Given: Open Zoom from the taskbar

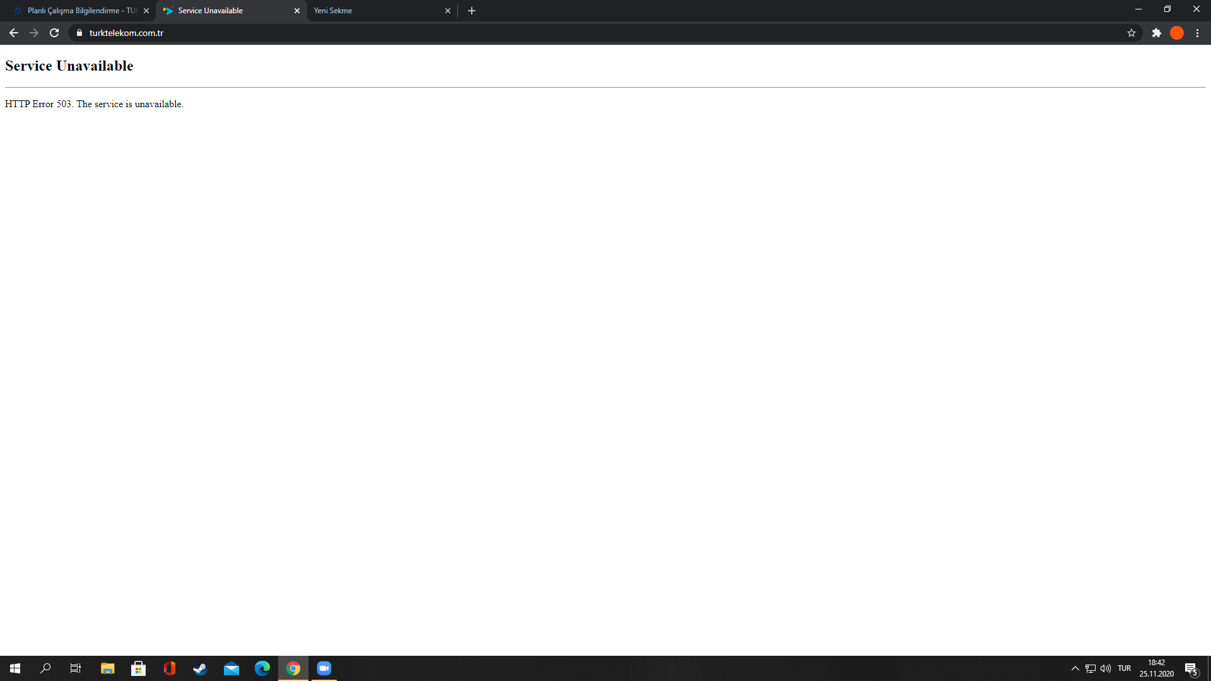Looking at the screenshot, I should pyautogui.click(x=324, y=668).
